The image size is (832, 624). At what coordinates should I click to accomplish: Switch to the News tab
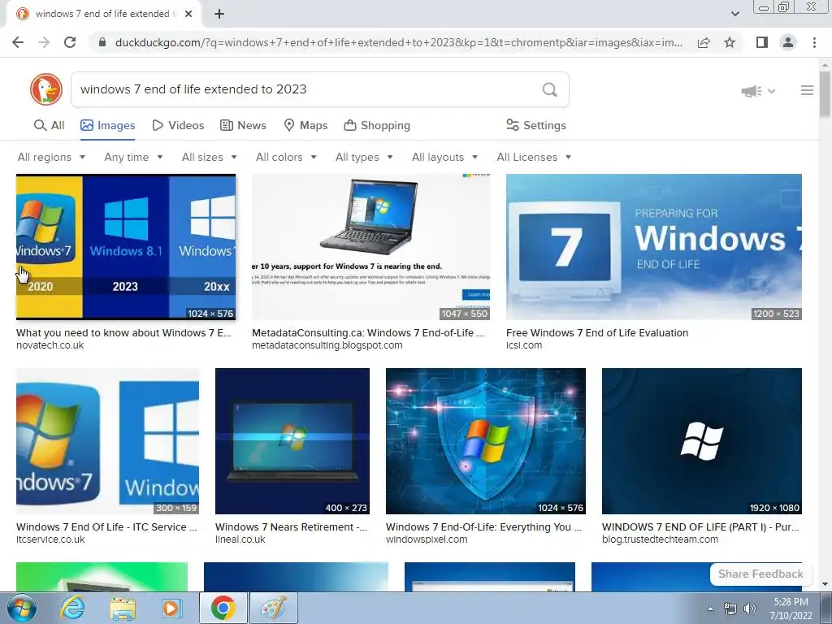(243, 125)
